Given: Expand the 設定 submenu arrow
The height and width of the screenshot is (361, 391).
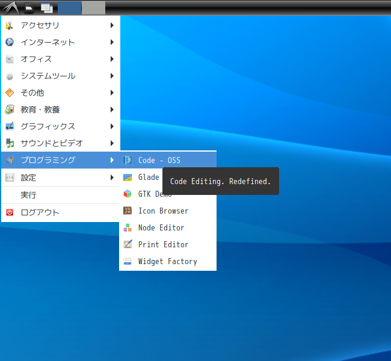Looking at the screenshot, I should (112, 177).
